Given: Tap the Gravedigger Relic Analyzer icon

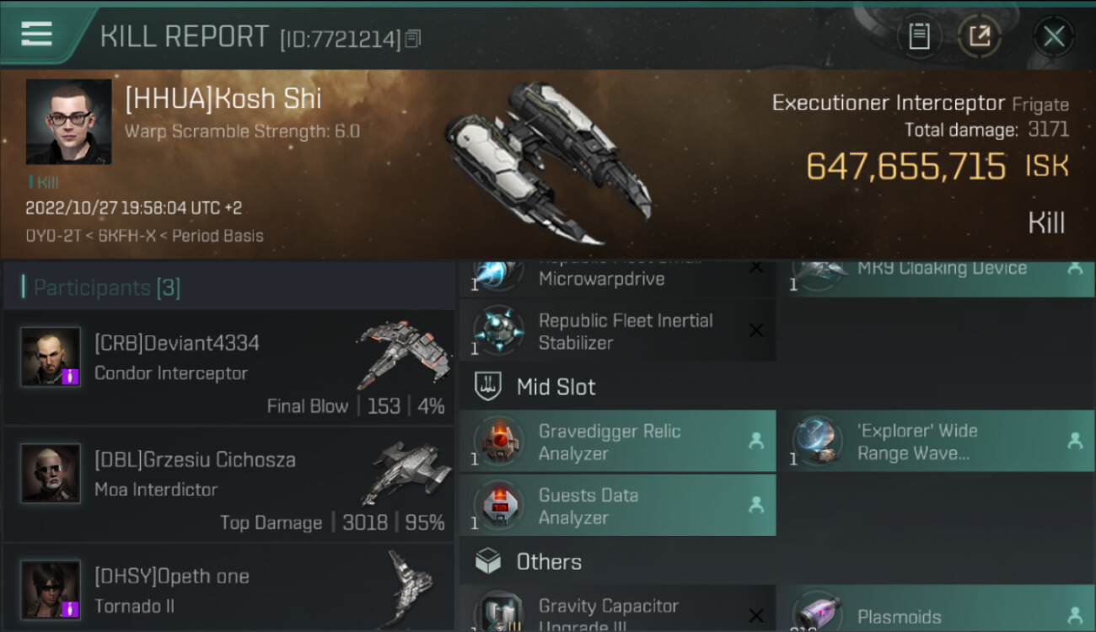Looking at the screenshot, I should (x=498, y=442).
